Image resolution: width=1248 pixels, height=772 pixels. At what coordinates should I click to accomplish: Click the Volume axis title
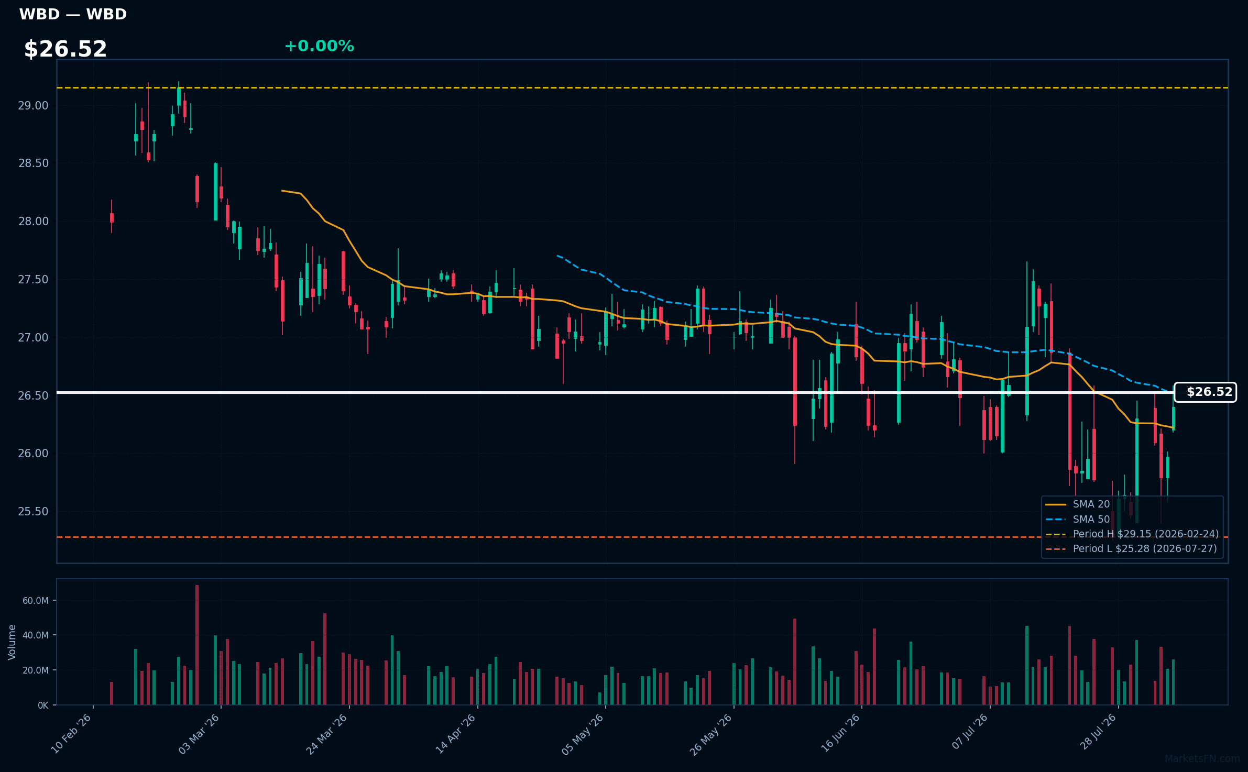click(12, 642)
